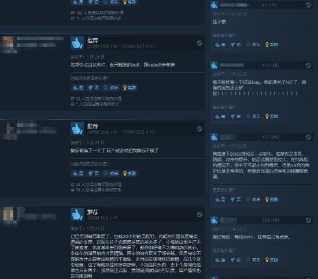
Task: Open avatar of the 16.1 hours reviewer
Action: click(8, 214)
